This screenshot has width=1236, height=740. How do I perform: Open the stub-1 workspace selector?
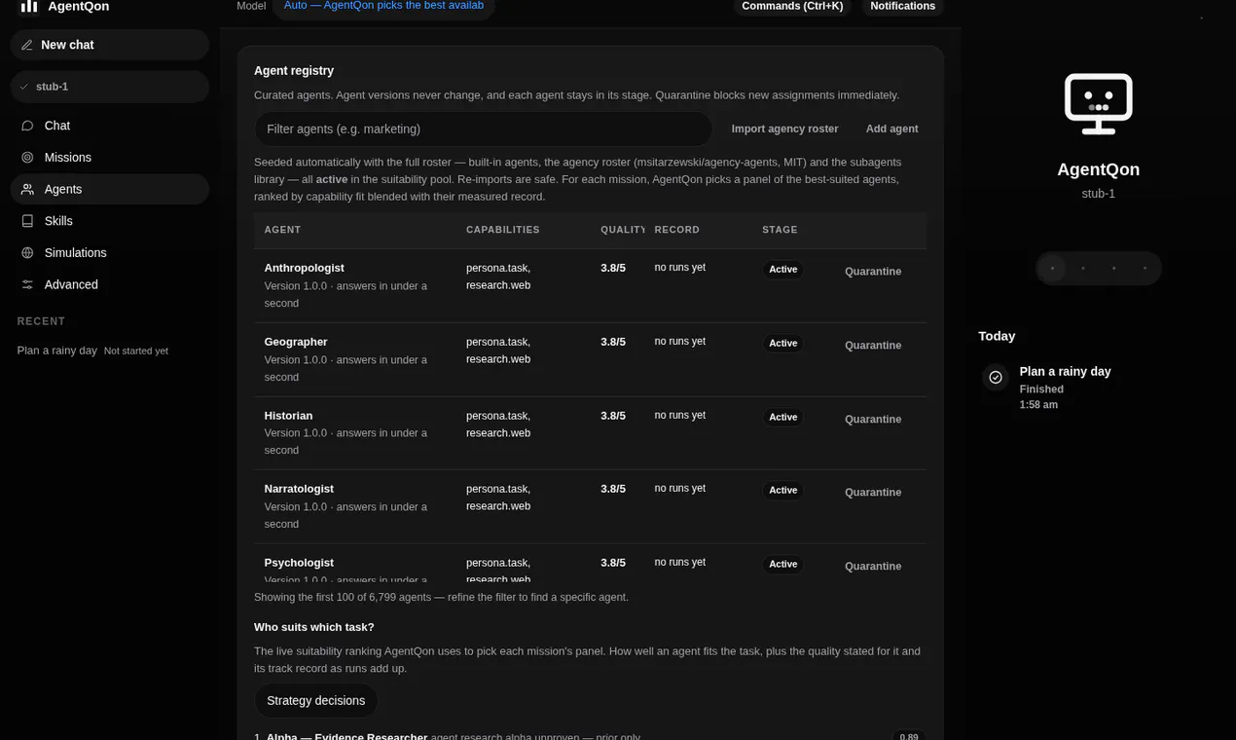coord(110,87)
